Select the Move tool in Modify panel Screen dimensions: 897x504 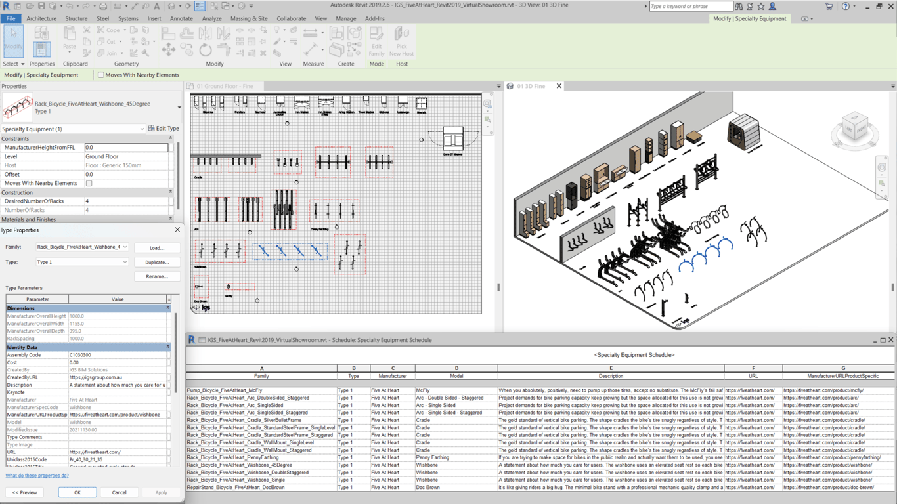(x=169, y=50)
